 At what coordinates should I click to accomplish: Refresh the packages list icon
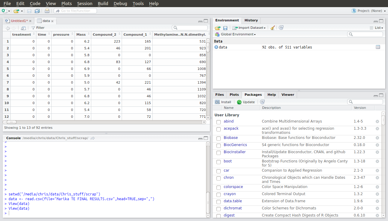(x=262, y=102)
